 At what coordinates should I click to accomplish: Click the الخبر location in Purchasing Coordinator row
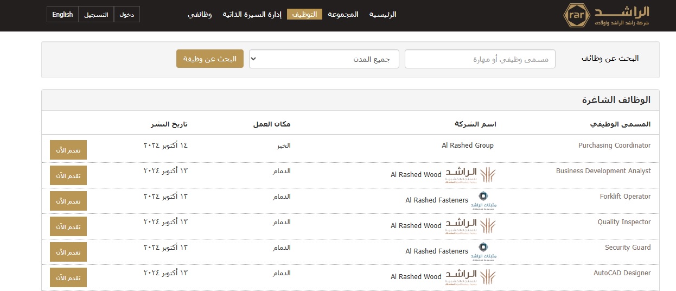click(x=284, y=145)
